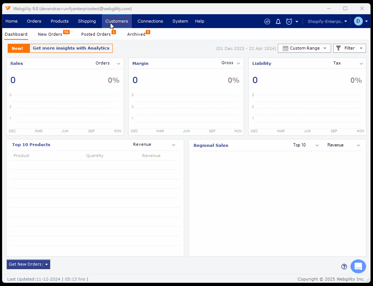
Task: Switch to the New Orders tab
Action: pyautogui.click(x=50, y=34)
